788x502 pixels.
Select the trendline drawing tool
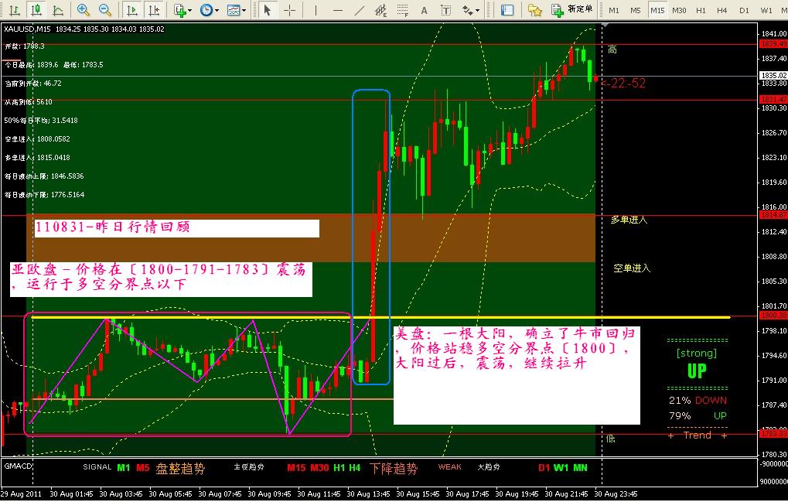(x=359, y=10)
